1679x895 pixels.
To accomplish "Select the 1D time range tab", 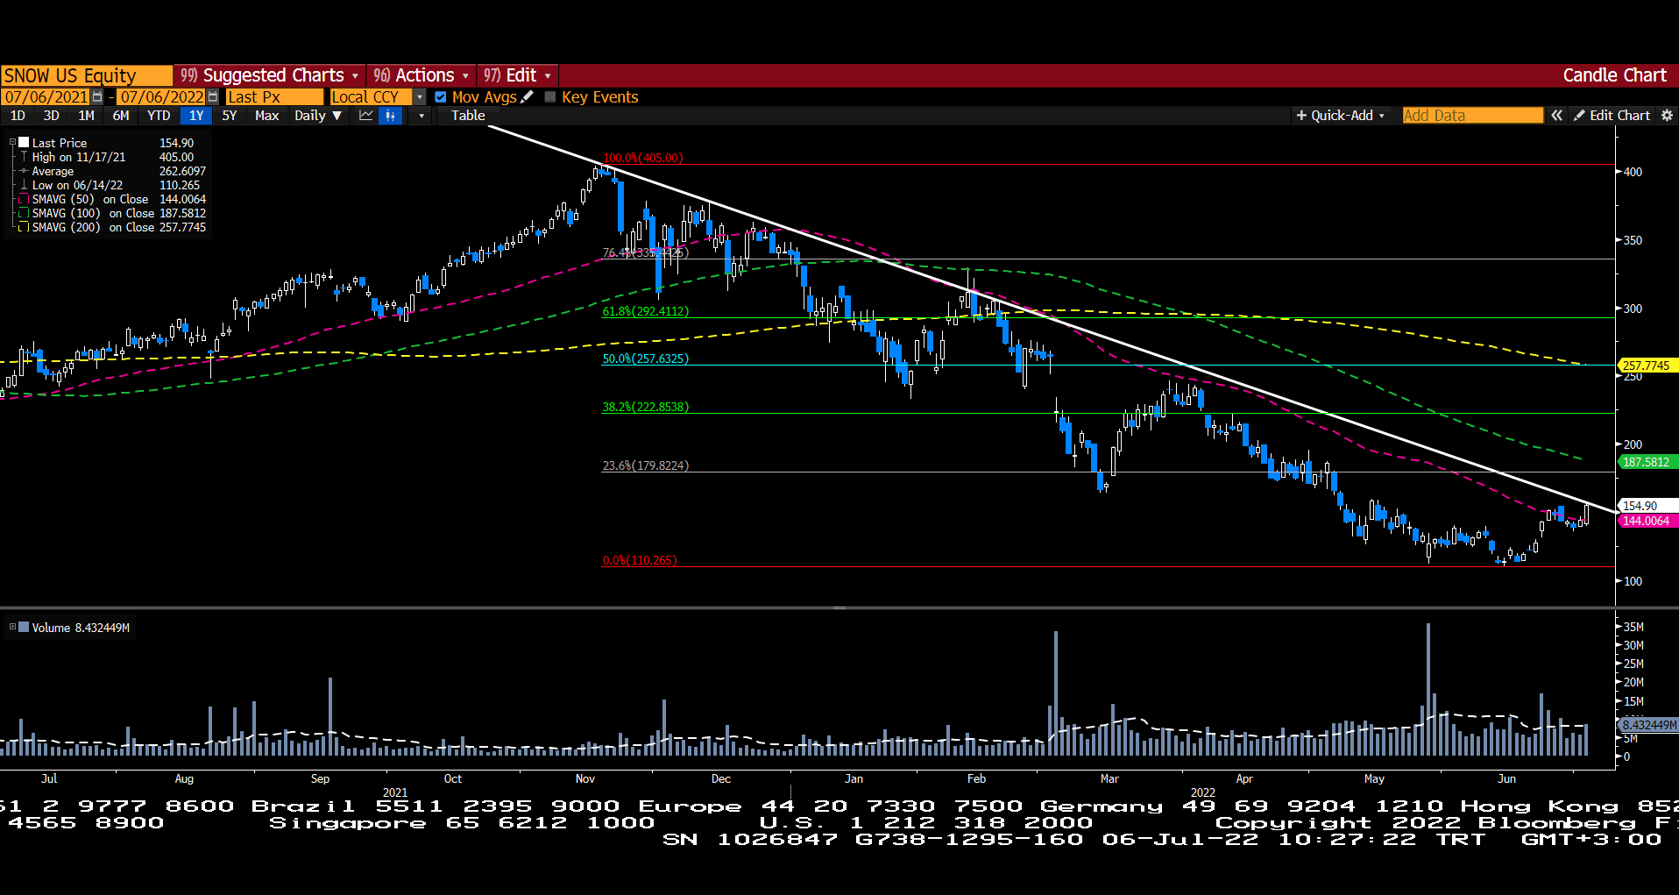I will click(x=18, y=116).
